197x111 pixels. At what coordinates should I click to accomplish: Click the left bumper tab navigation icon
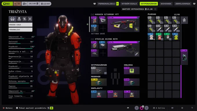coord(94,4)
